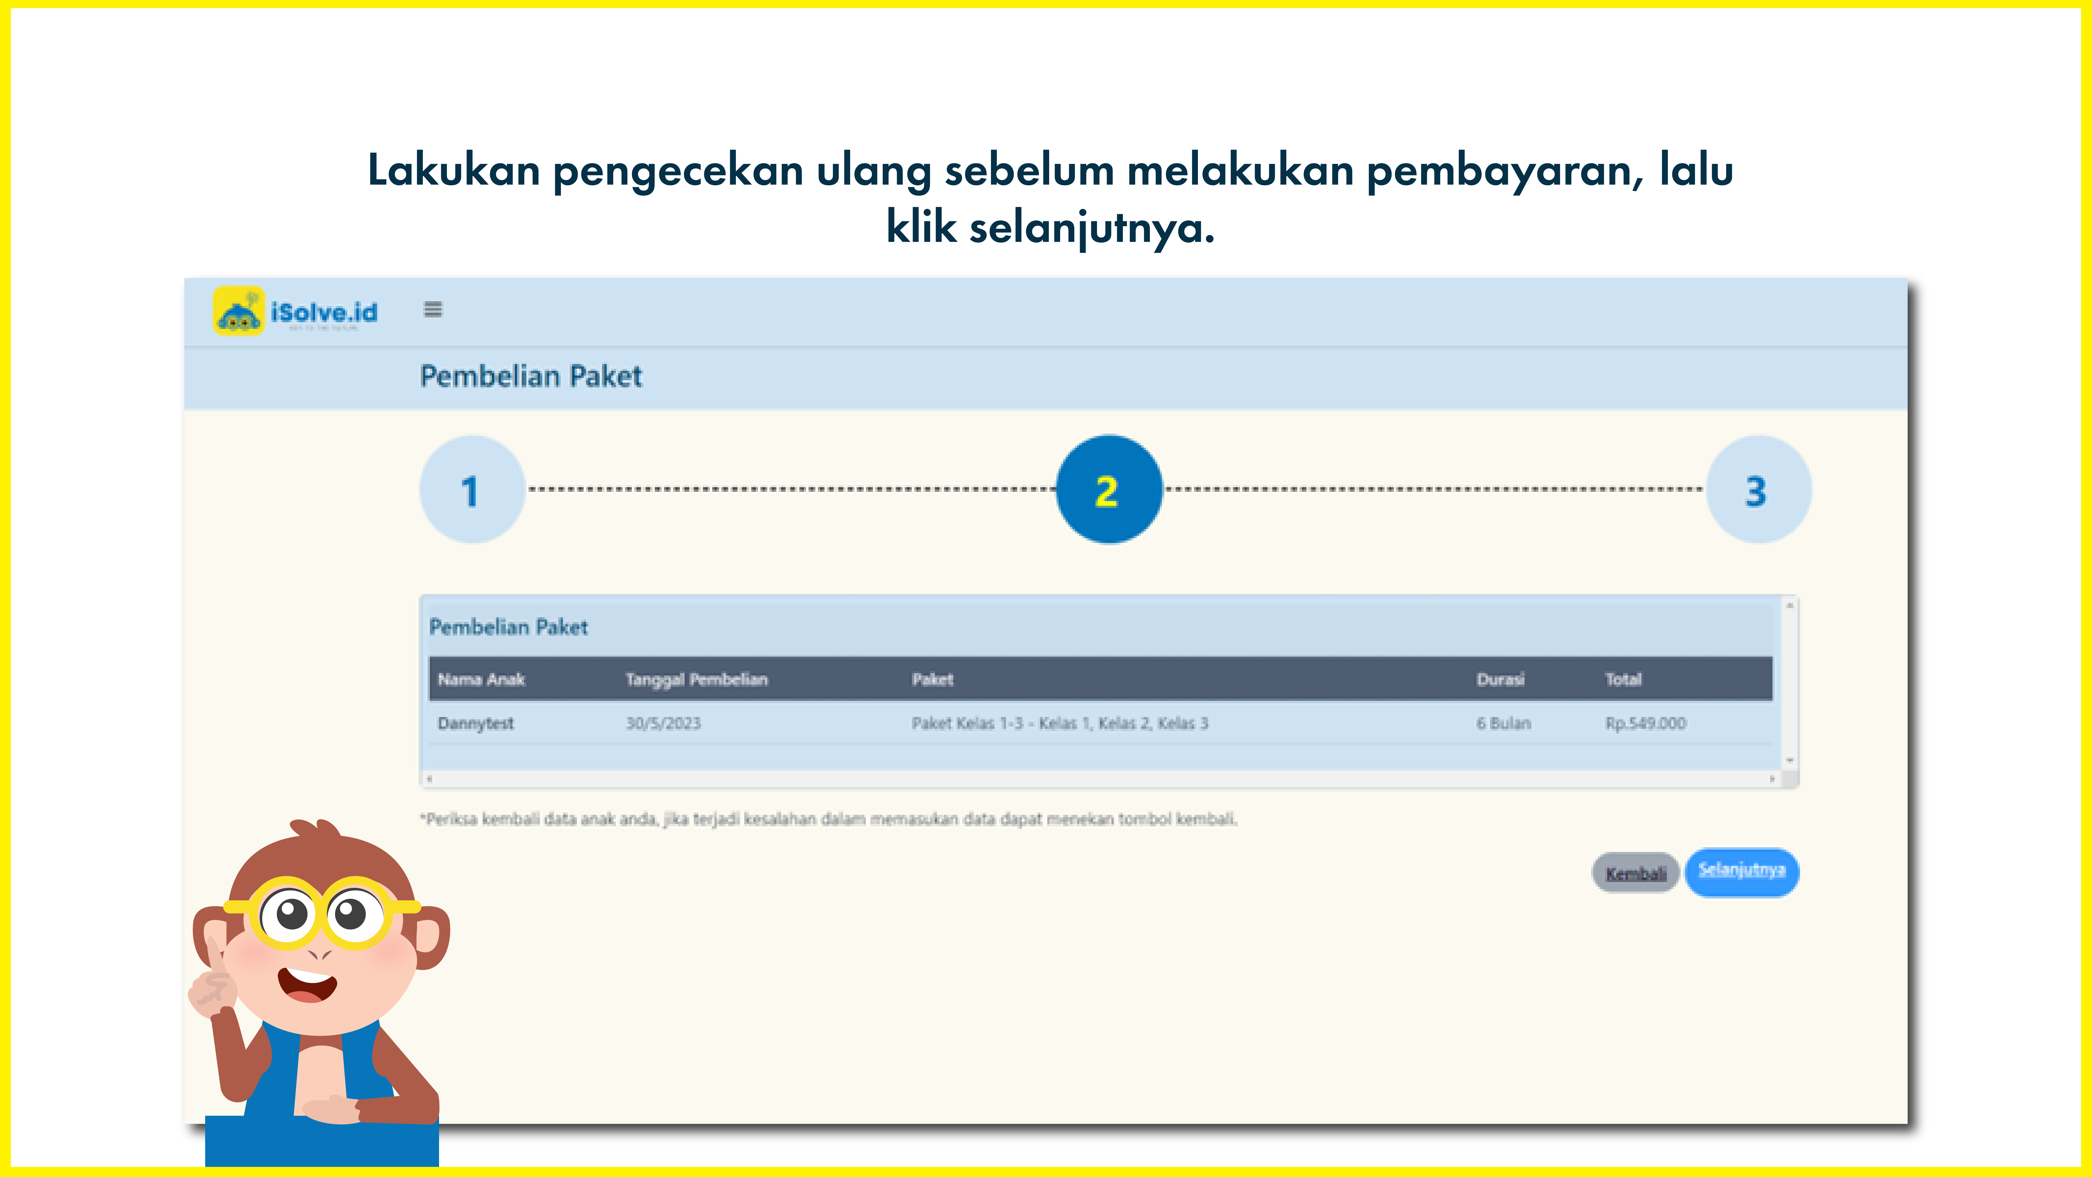Click the 6 Bulan duration cell
This screenshot has width=2092, height=1177.
click(x=1504, y=724)
